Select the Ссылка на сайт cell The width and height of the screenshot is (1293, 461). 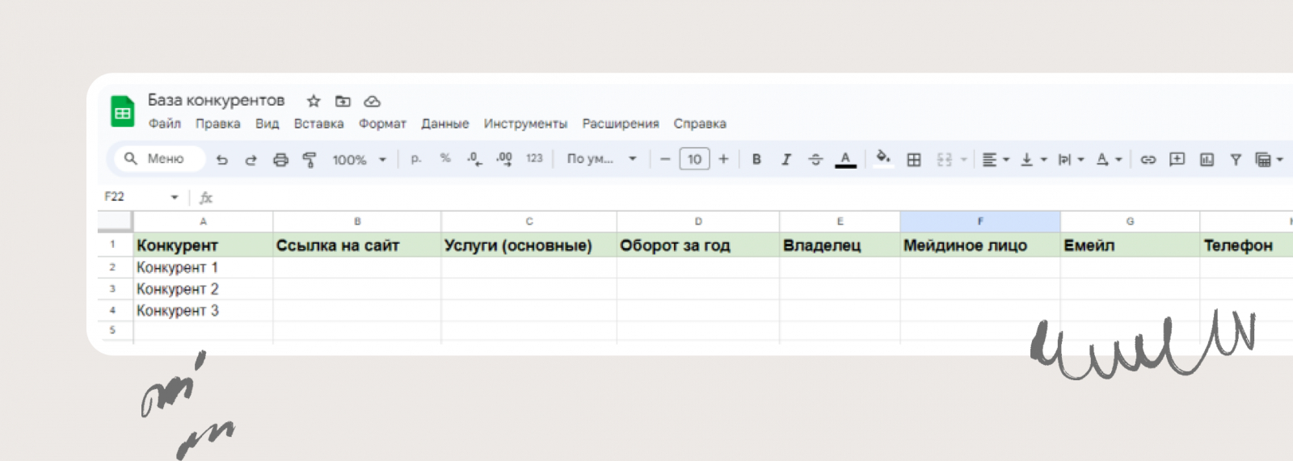pyautogui.click(x=357, y=245)
